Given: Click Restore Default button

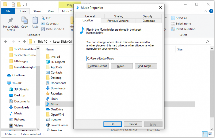Looking at the screenshot, I should coord(98,66).
